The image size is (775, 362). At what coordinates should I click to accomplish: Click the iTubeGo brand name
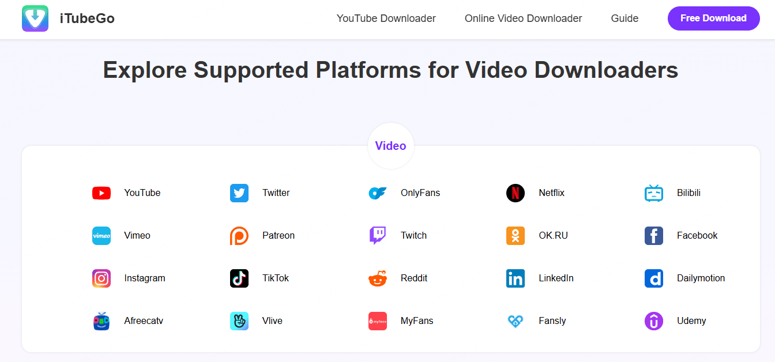[87, 18]
